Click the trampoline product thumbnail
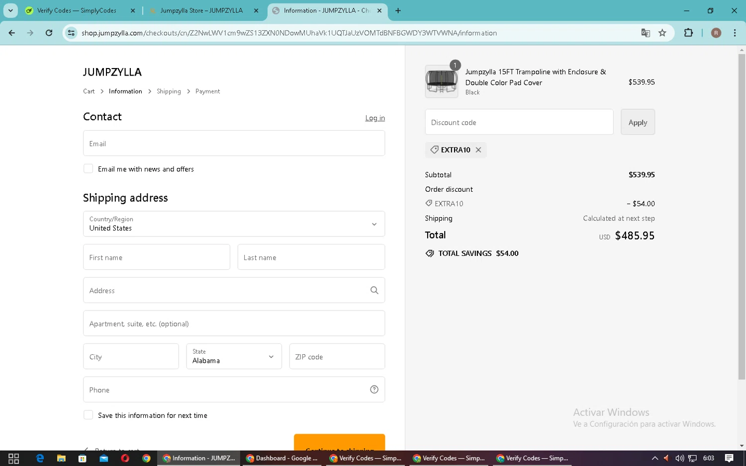 click(442, 81)
